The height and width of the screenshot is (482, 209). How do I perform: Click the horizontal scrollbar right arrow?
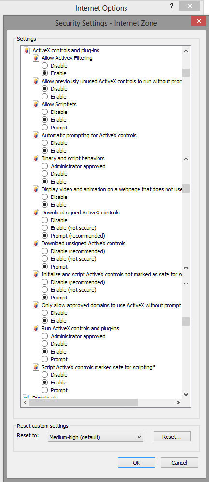pos(178,403)
